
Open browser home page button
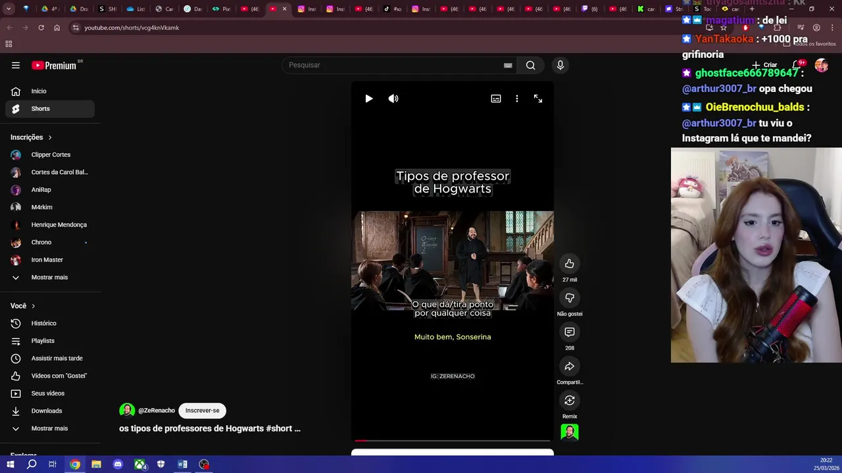pyautogui.click(x=57, y=28)
